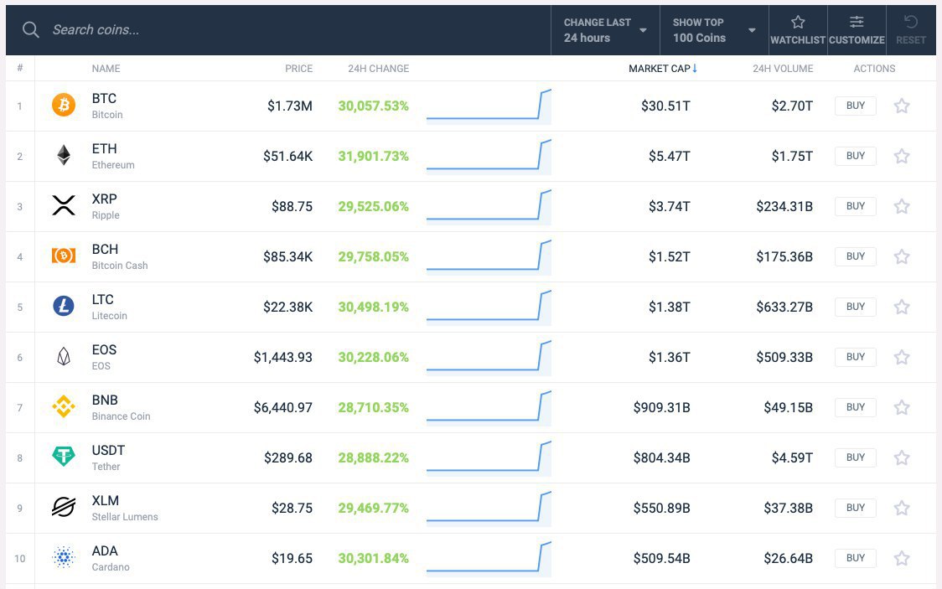This screenshot has width=942, height=589.
Task: Sort by Name column header
Action: tap(106, 69)
